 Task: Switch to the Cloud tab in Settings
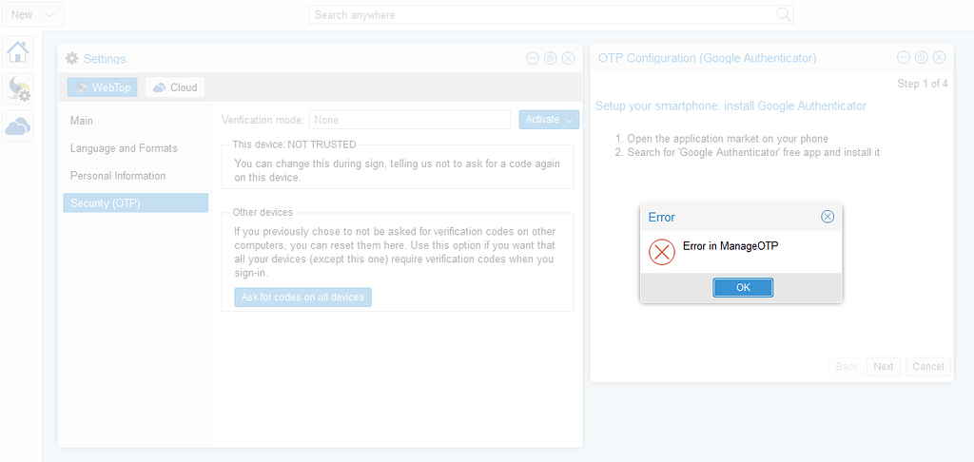pos(175,87)
